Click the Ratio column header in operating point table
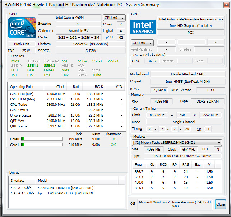 75,87
